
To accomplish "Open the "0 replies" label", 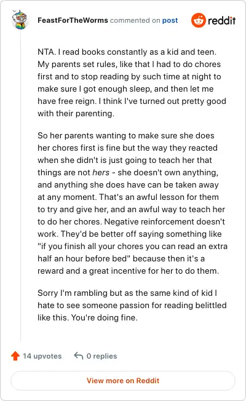I will 101,356.
